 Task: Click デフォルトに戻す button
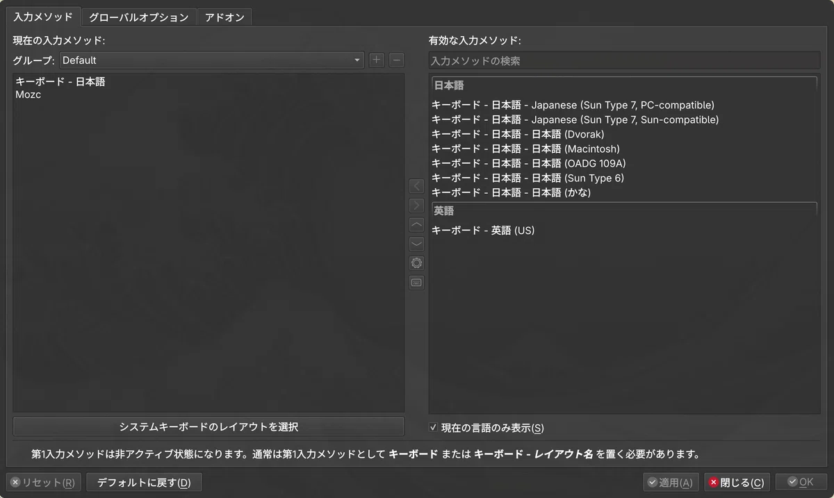click(x=144, y=482)
